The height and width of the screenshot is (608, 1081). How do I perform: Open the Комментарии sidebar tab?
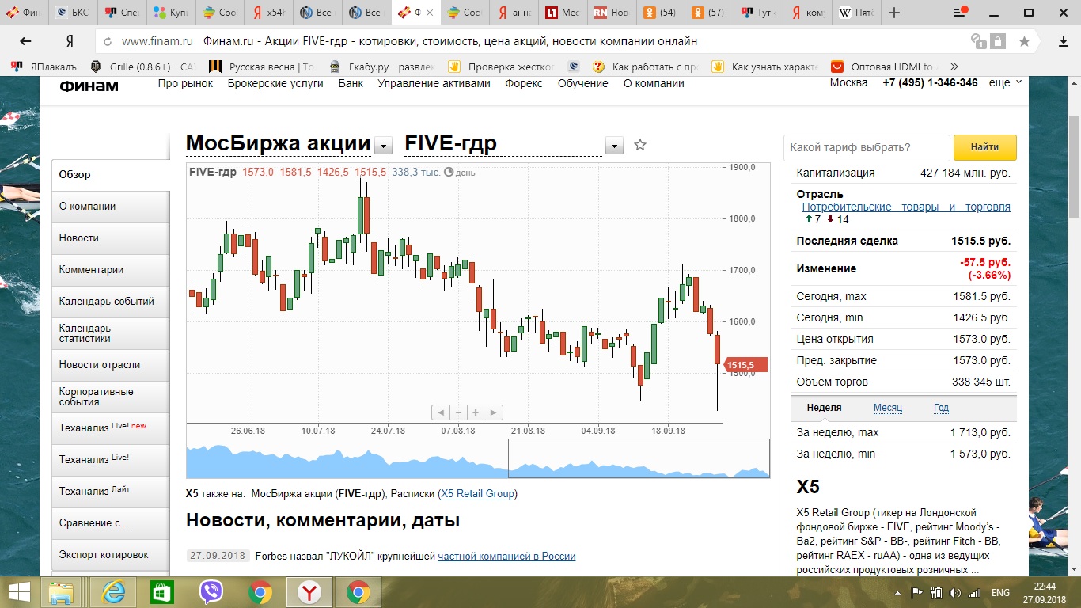coord(111,269)
